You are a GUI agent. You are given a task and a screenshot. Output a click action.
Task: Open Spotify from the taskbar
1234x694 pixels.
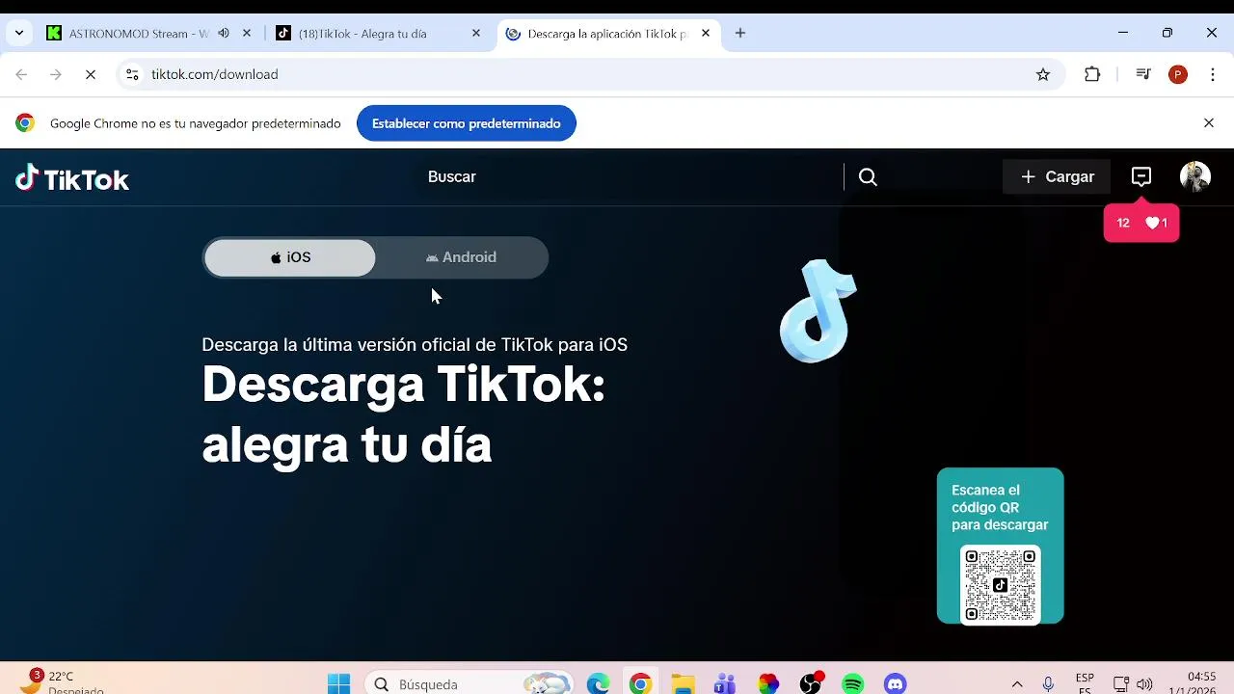point(853,683)
